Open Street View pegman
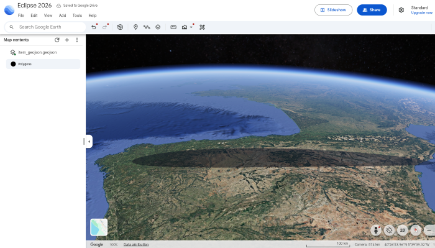This screenshot has height=248, width=435. point(376,230)
